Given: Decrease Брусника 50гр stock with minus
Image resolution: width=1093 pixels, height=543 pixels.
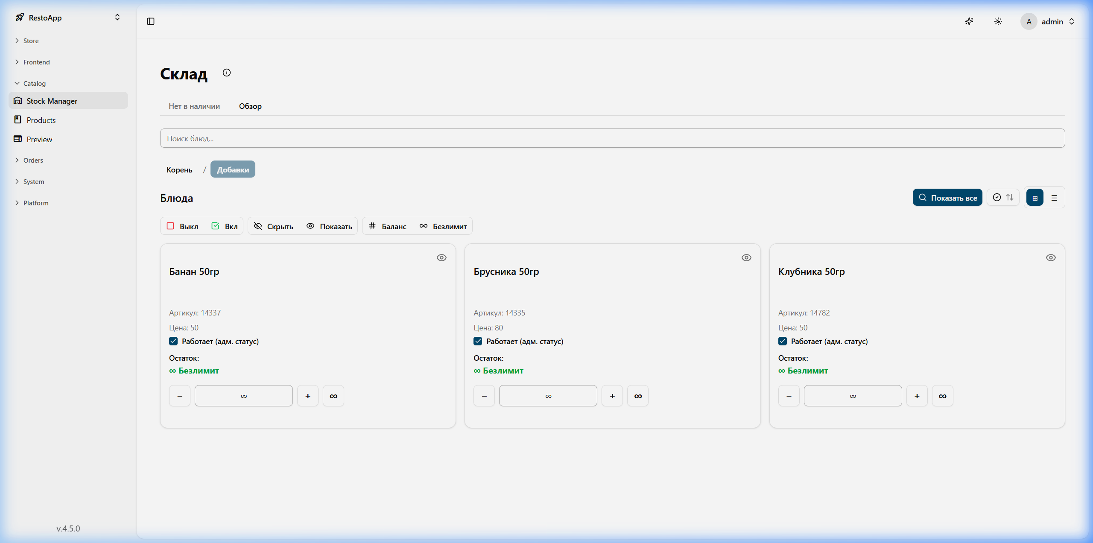Looking at the screenshot, I should tap(484, 396).
